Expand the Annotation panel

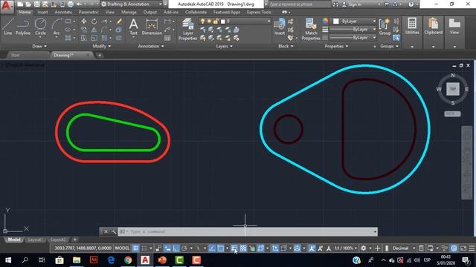(151, 46)
